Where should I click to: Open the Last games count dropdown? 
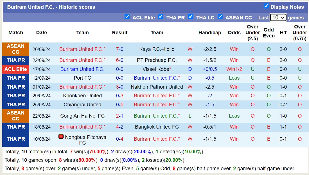pyautogui.click(x=279, y=17)
